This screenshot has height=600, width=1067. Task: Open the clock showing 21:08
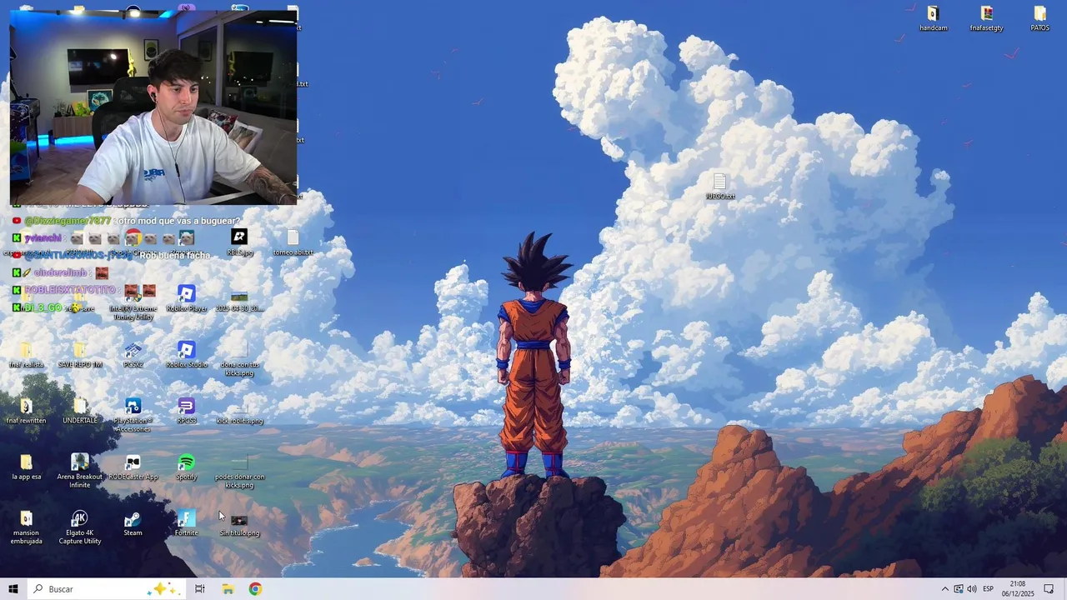1018,589
